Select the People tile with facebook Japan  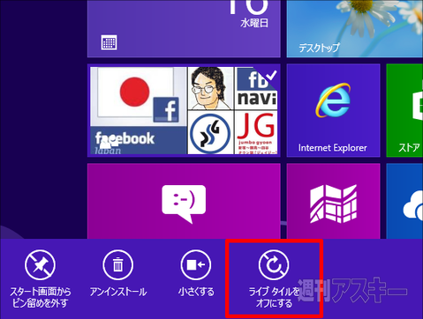[184, 110]
